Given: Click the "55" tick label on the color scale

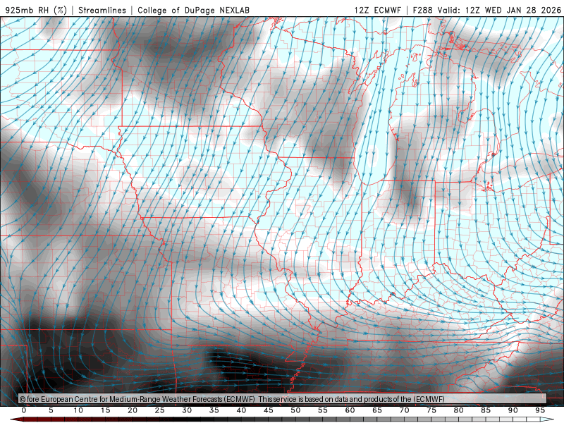Looking at the screenshot, I should [323, 410].
